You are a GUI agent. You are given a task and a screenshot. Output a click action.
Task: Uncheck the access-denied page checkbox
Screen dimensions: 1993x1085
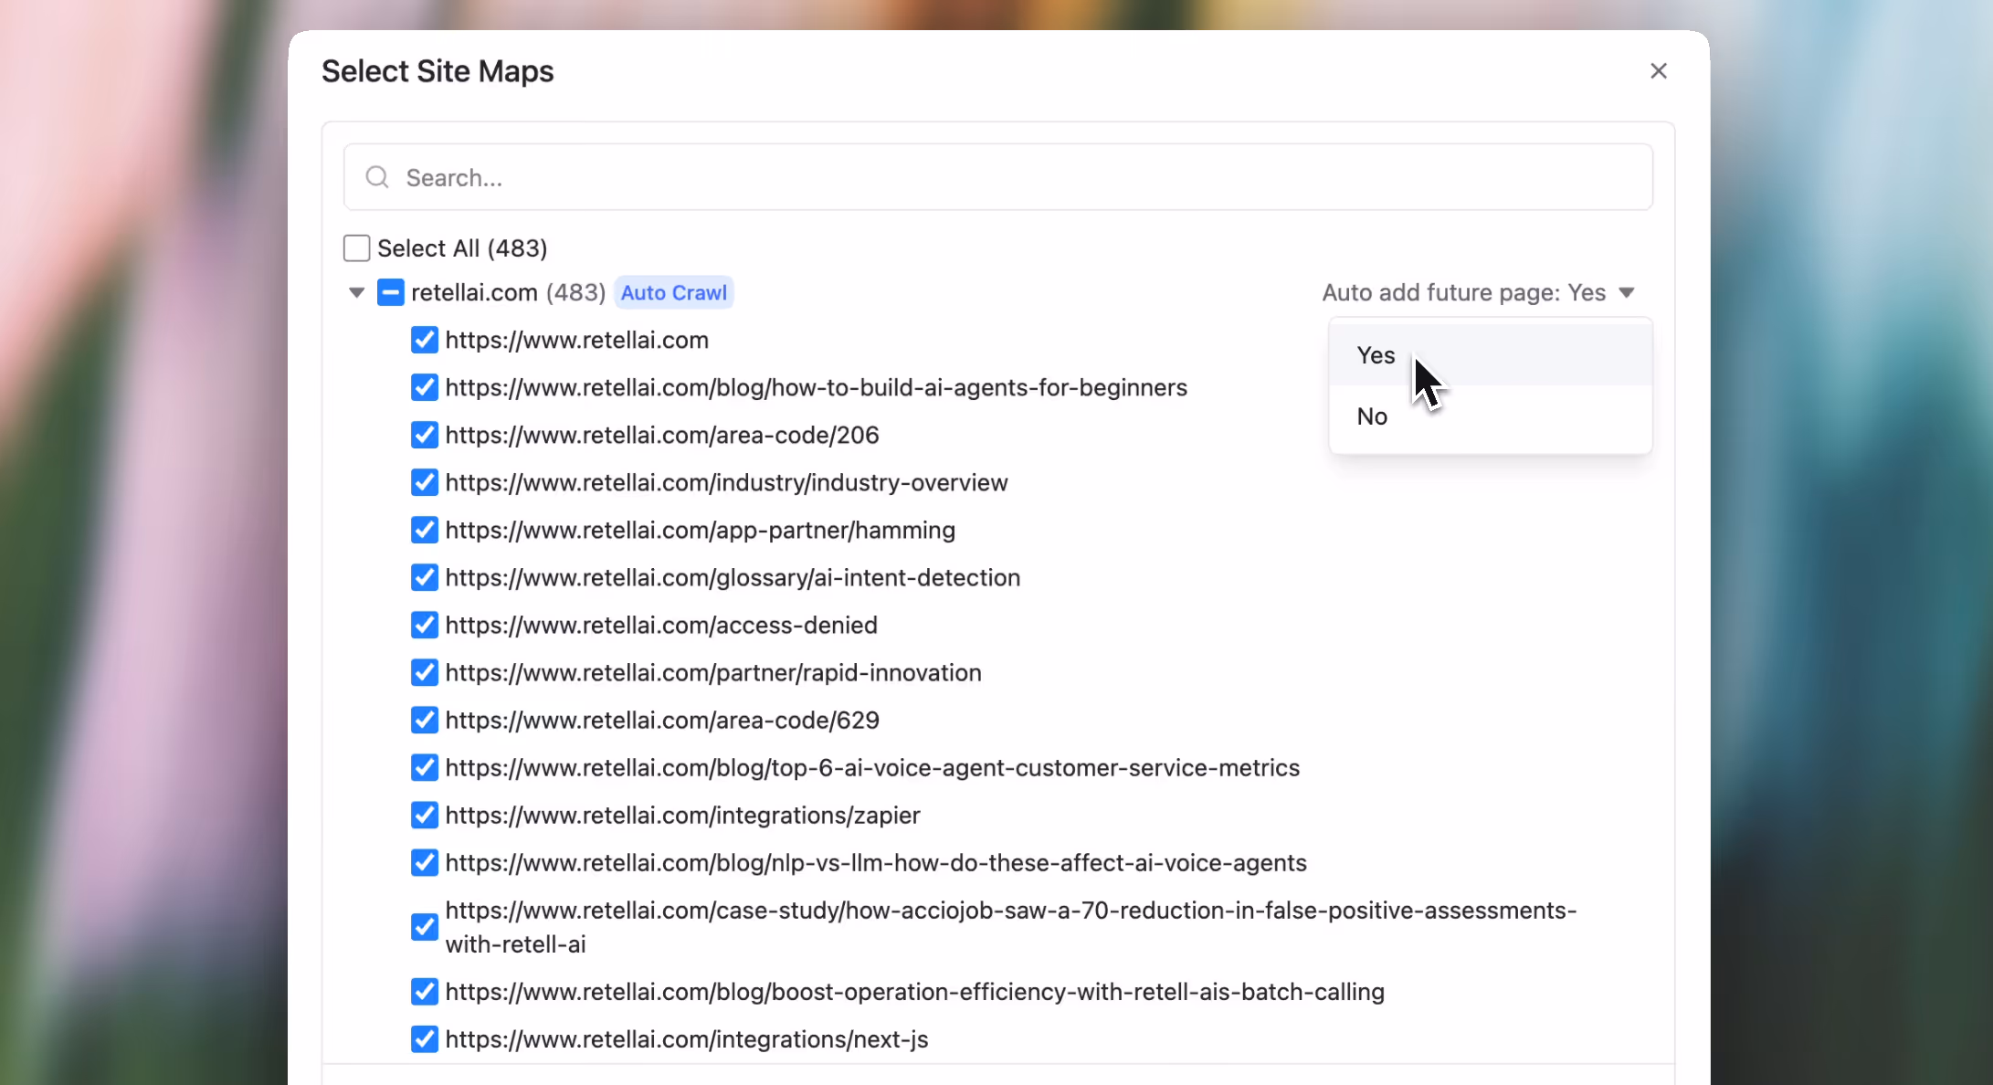424,625
